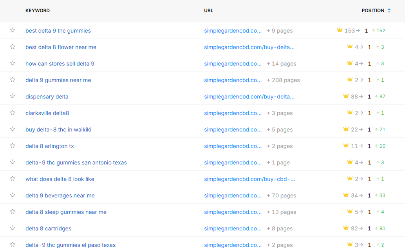The height and width of the screenshot is (252, 405).
Task: Open keyword 'delta 9 beverages near me'
Action: pyautogui.click(x=60, y=195)
